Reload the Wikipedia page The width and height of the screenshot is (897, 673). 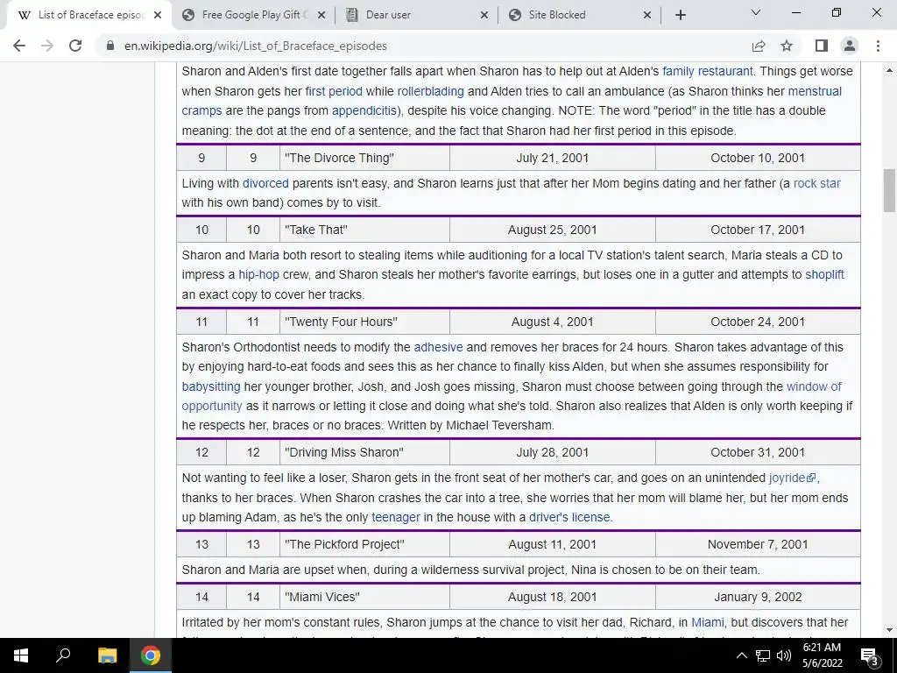tap(75, 46)
